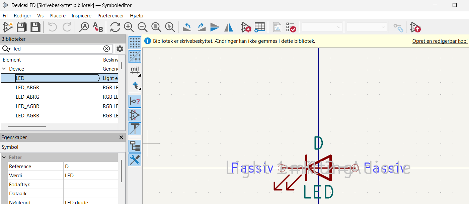469x204 pixels.
Task: Toggle the library tree panel
Action: coord(135,146)
